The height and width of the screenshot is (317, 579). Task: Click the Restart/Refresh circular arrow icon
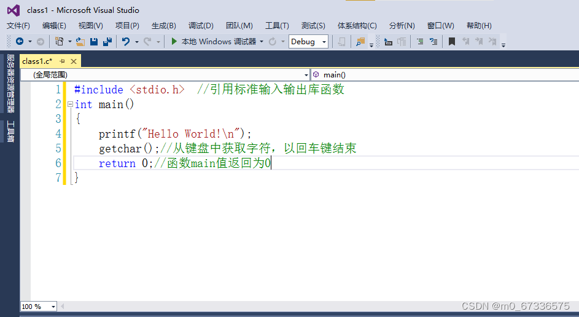pos(273,42)
